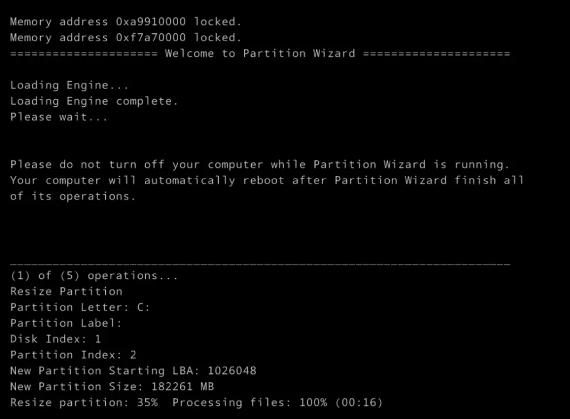Viewport: 570px width, 419px height.
Task: Click the Starting LBA value 1026048
Action: click(232, 371)
